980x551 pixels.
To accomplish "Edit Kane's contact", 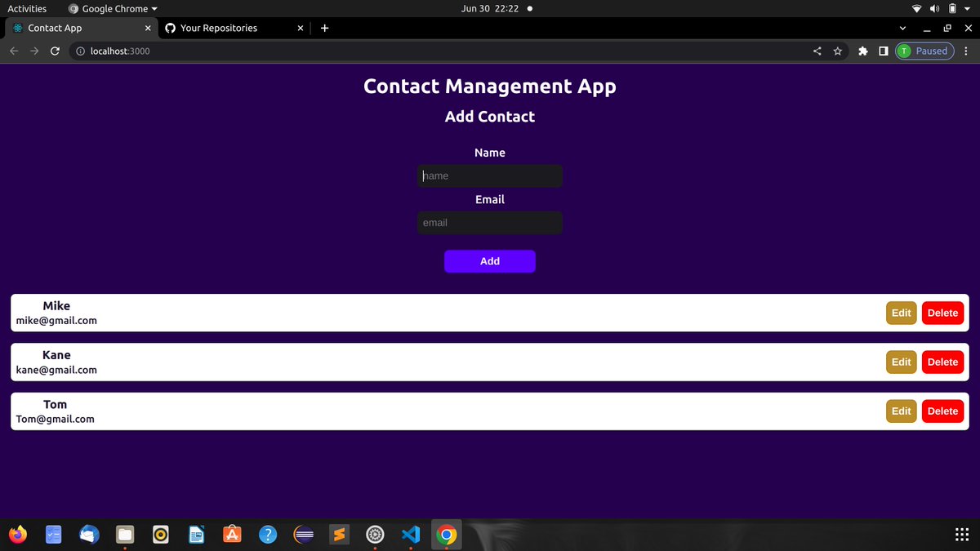I will (x=901, y=362).
